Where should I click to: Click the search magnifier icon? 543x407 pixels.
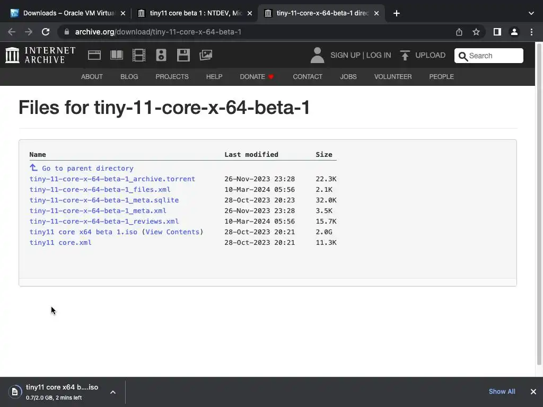pos(463,56)
